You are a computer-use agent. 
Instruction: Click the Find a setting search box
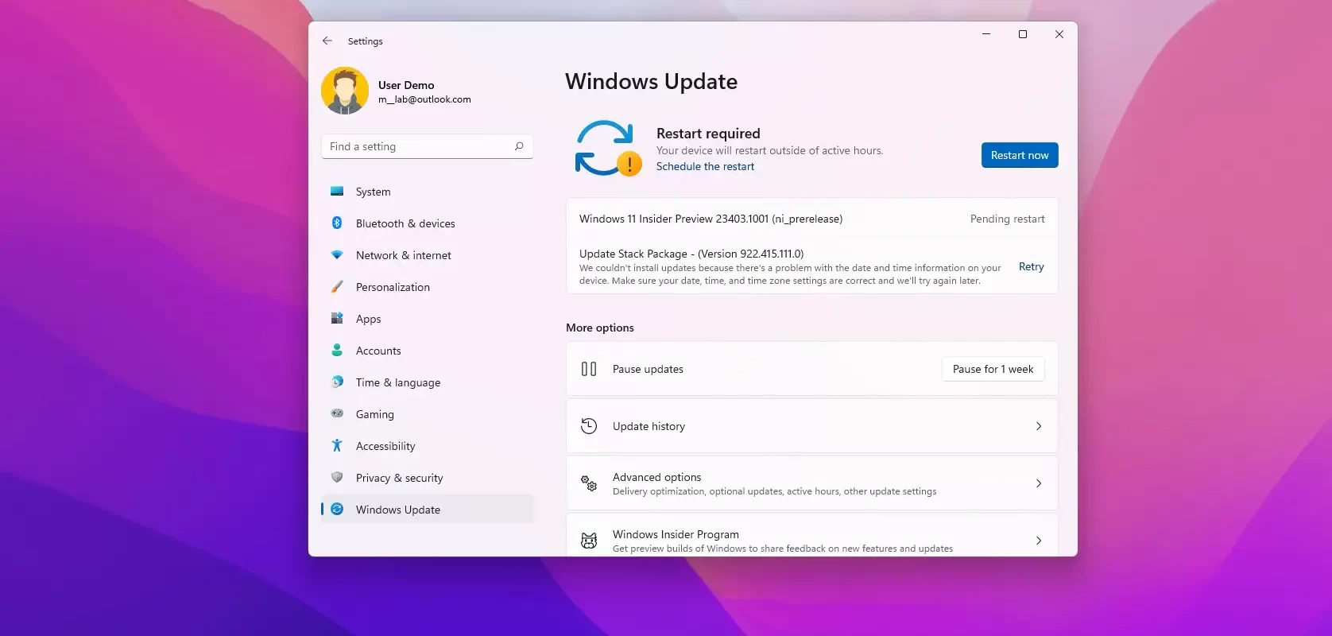click(x=427, y=146)
